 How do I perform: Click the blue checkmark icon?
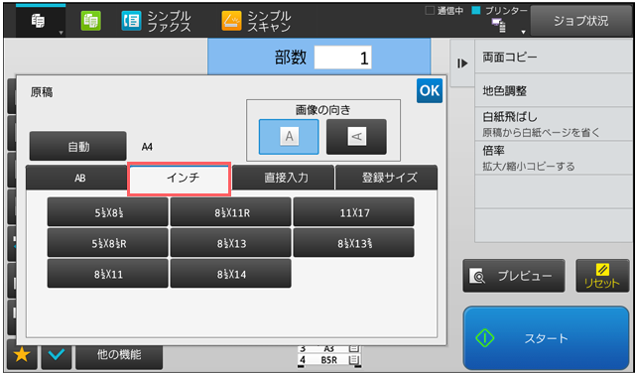[57, 355]
